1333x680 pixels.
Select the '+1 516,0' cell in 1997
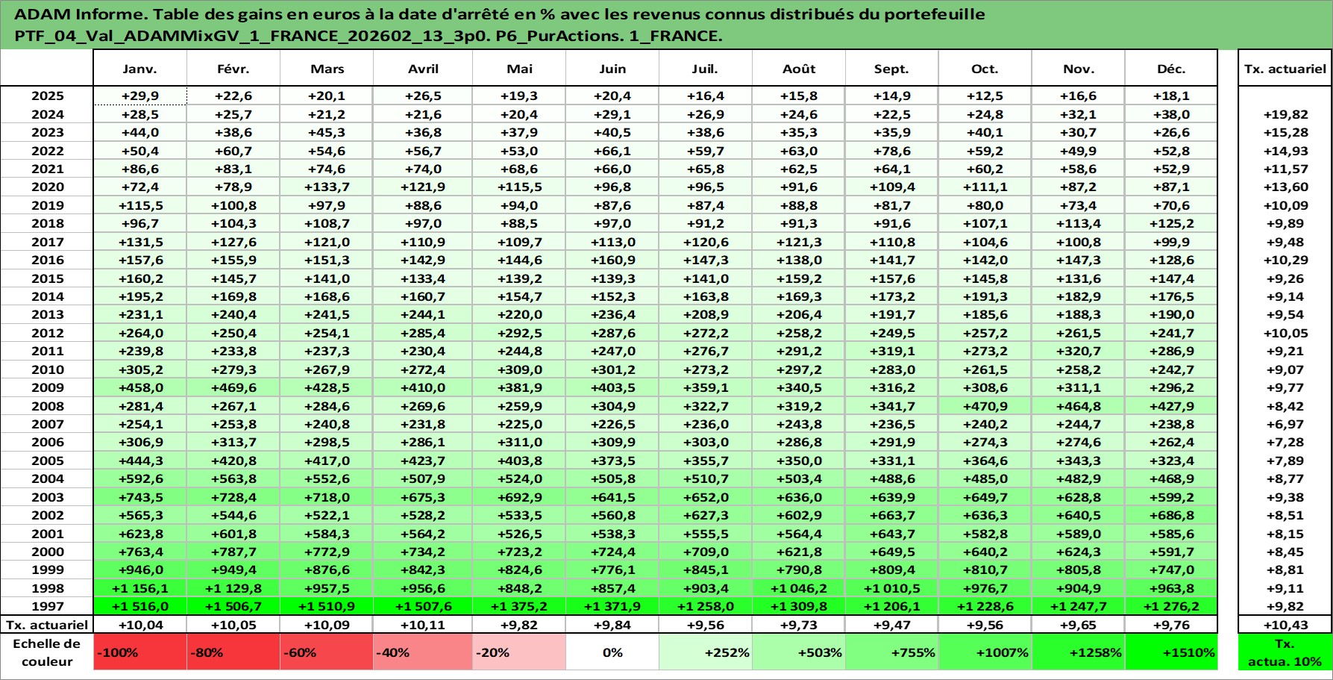[x=139, y=606]
